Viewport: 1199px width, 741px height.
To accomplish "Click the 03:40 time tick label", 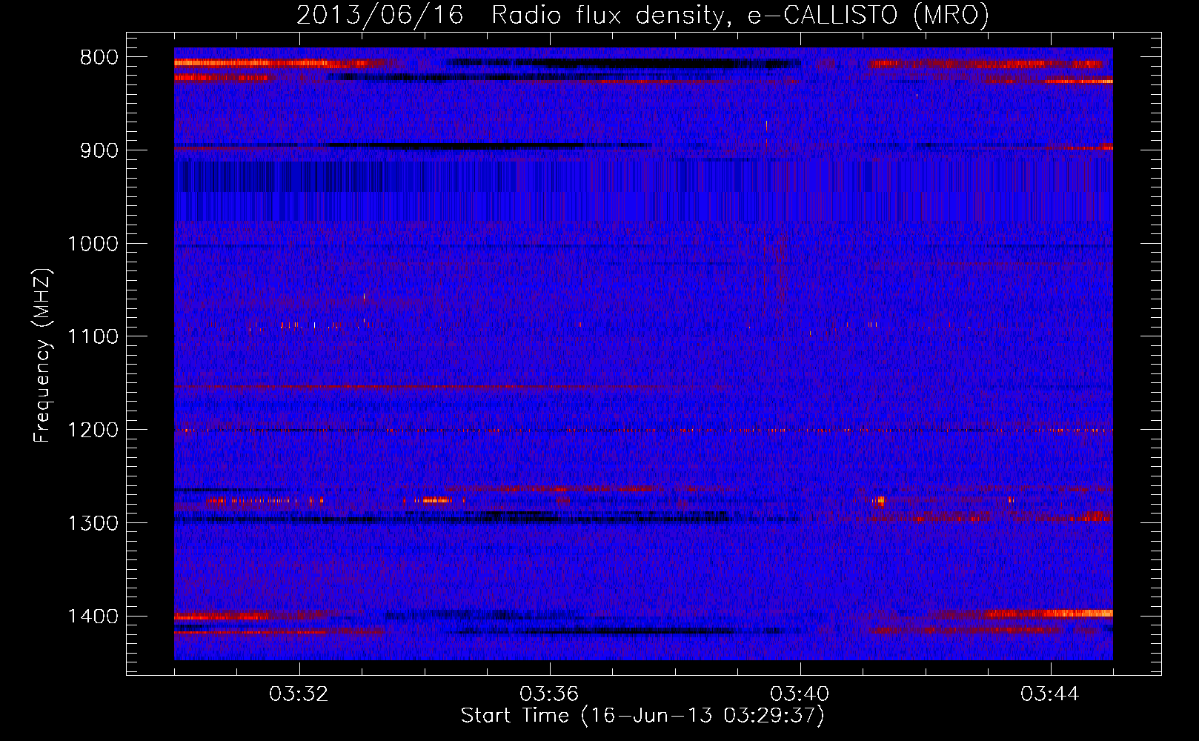I will [800, 694].
